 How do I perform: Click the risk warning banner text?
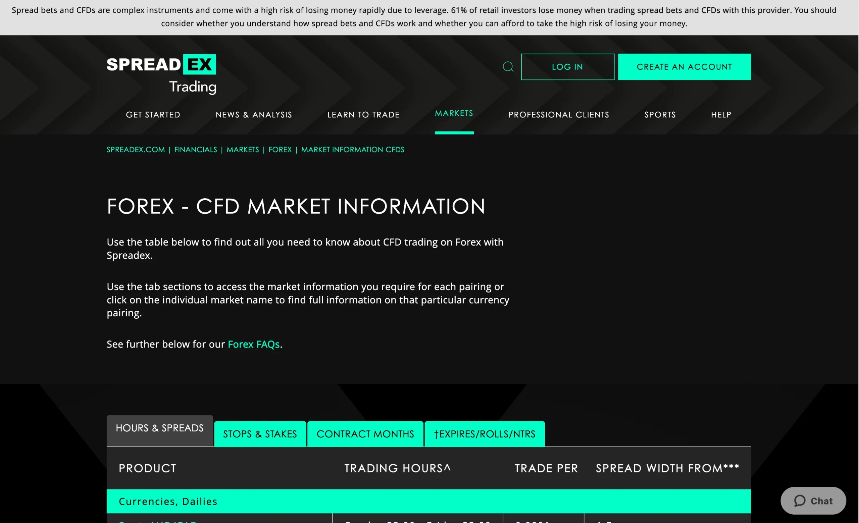(424, 17)
